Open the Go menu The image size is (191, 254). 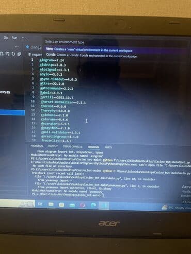(6, 38)
